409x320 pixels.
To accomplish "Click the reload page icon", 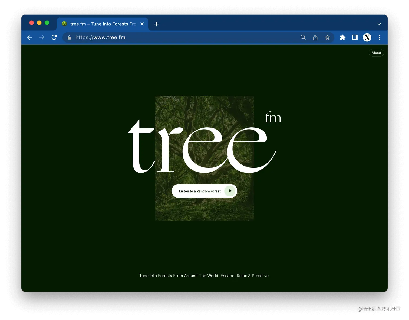I will [54, 37].
